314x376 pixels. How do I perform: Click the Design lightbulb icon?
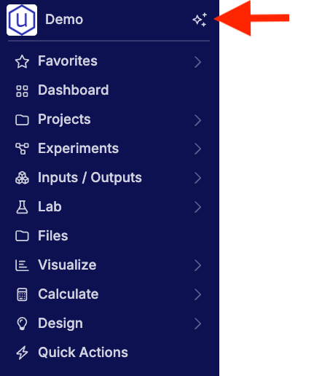[22, 324]
